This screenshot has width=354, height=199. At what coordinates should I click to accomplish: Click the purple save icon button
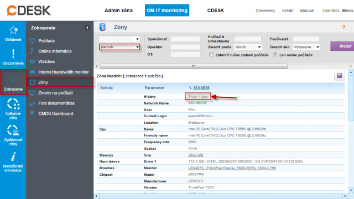[x=339, y=76]
